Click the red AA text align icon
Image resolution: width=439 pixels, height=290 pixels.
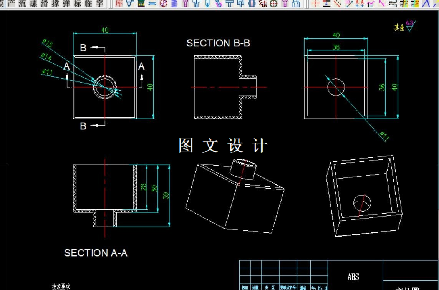click(360, 3)
